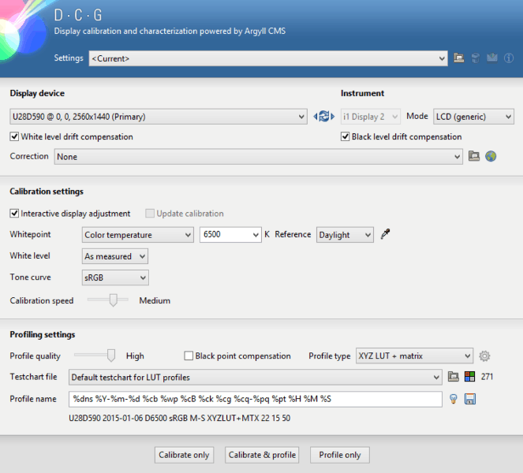Click the Medium calibration speed label
The height and width of the screenshot is (473, 523).
[155, 300]
